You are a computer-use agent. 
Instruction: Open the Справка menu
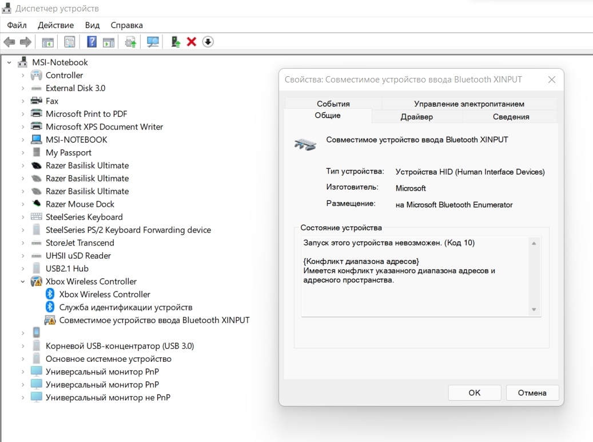click(127, 25)
